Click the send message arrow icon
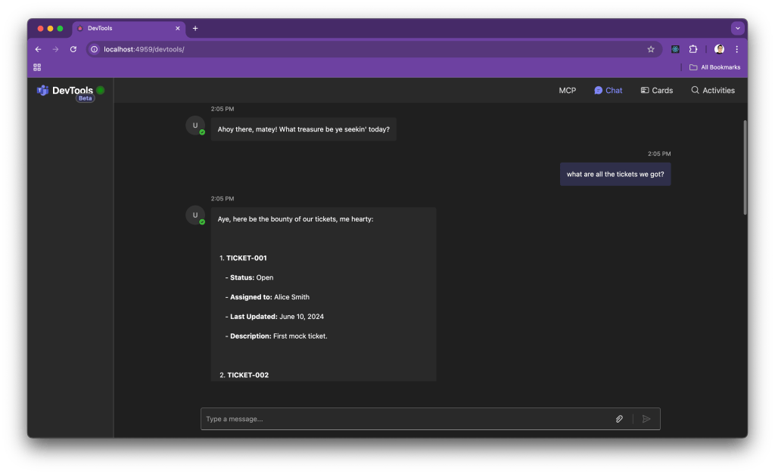The image size is (775, 474). (646, 419)
